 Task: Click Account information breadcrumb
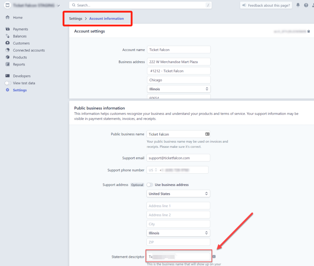point(106,18)
